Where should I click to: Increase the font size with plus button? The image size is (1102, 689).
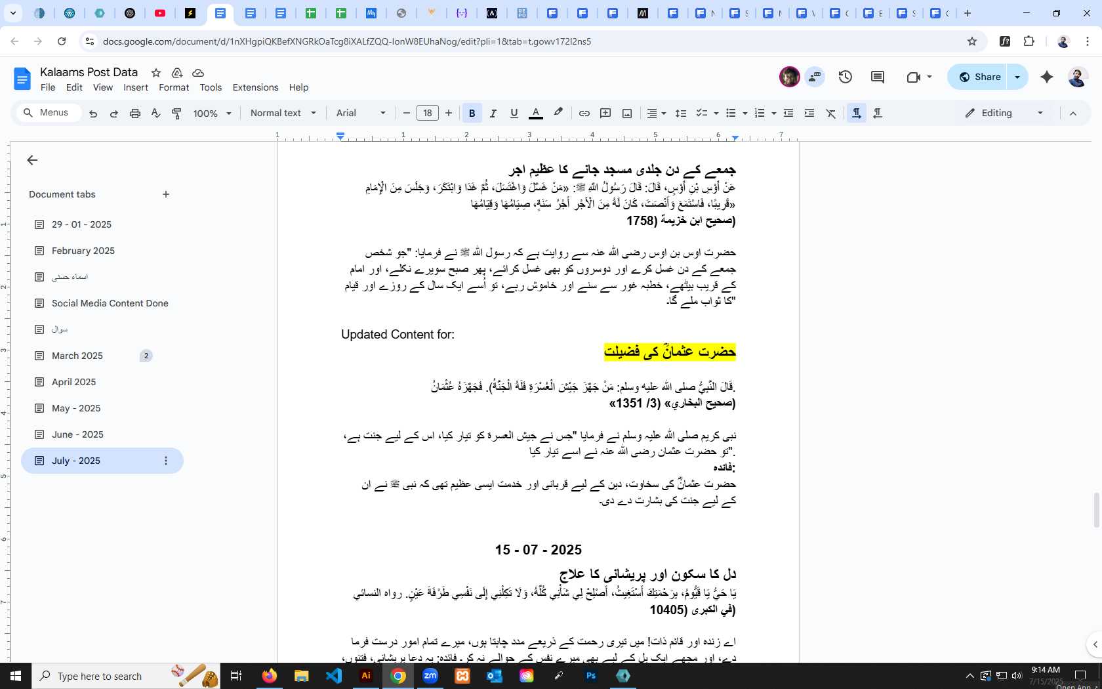[449, 113]
